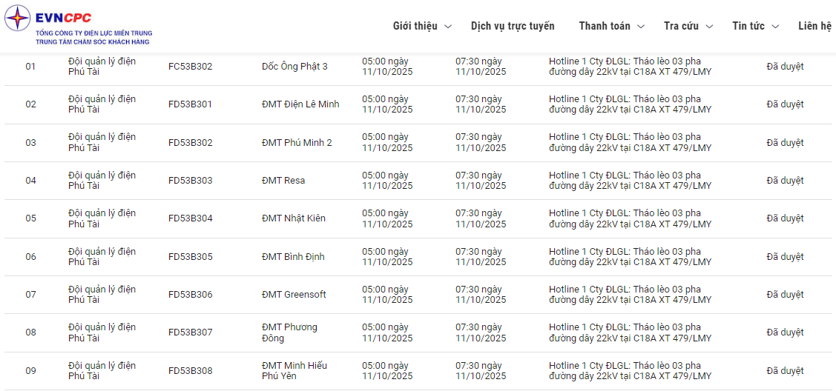
Task: Click the Tin tức menu label
Action: coord(748,26)
